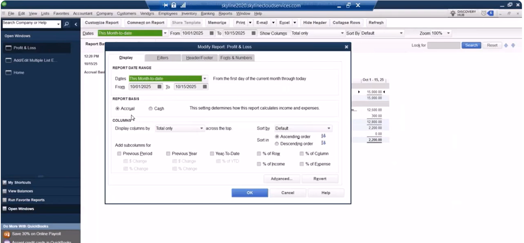This screenshot has width=524, height=243.
Task: Expand the dialog Dates range dropdown
Action: click(205, 79)
